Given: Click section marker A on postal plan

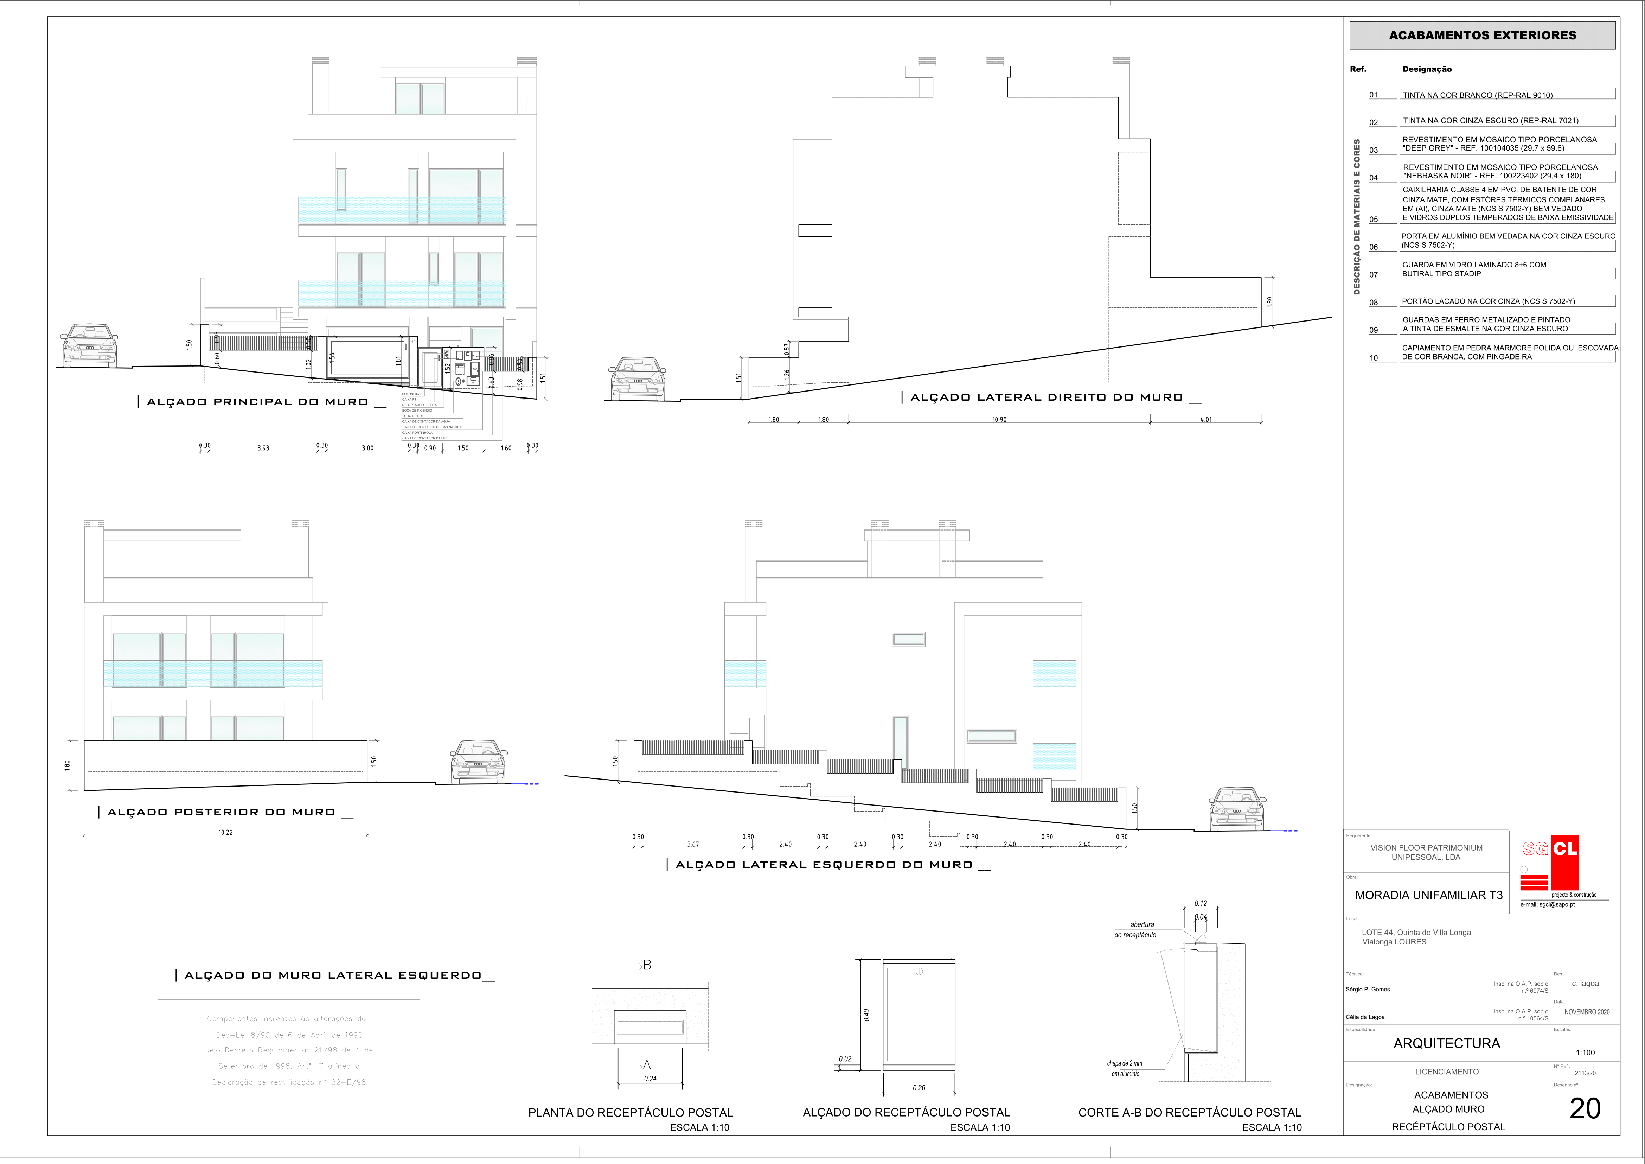Looking at the screenshot, I should (x=646, y=1065).
